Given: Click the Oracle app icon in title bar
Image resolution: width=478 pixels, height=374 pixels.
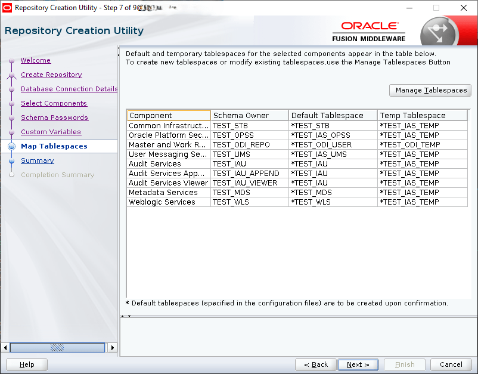Looking at the screenshot, I should click(7, 8).
